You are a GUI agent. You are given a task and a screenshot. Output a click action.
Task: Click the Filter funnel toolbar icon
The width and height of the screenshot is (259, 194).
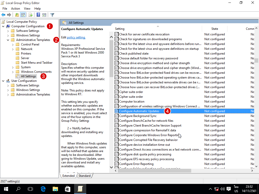(x=52, y=15)
